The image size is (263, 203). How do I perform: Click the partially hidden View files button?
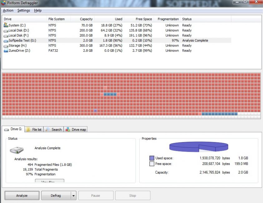[49, 181]
